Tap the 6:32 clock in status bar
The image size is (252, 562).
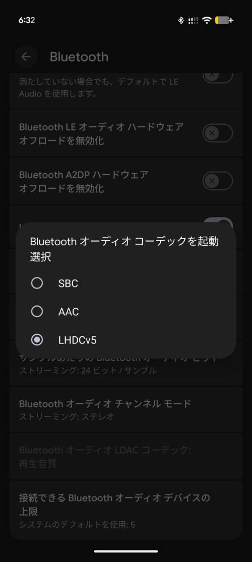tap(27, 20)
